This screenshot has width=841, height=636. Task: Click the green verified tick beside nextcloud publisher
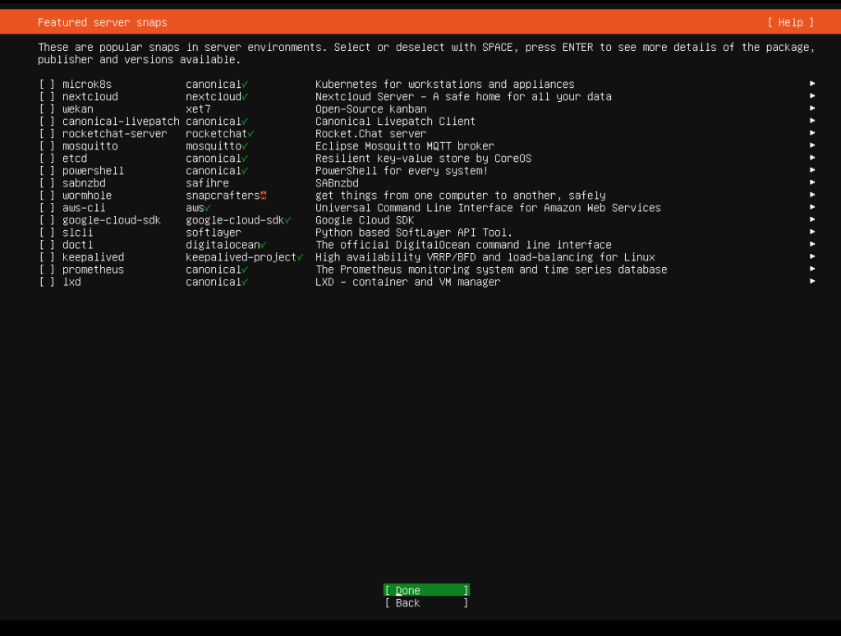tap(246, 97)
